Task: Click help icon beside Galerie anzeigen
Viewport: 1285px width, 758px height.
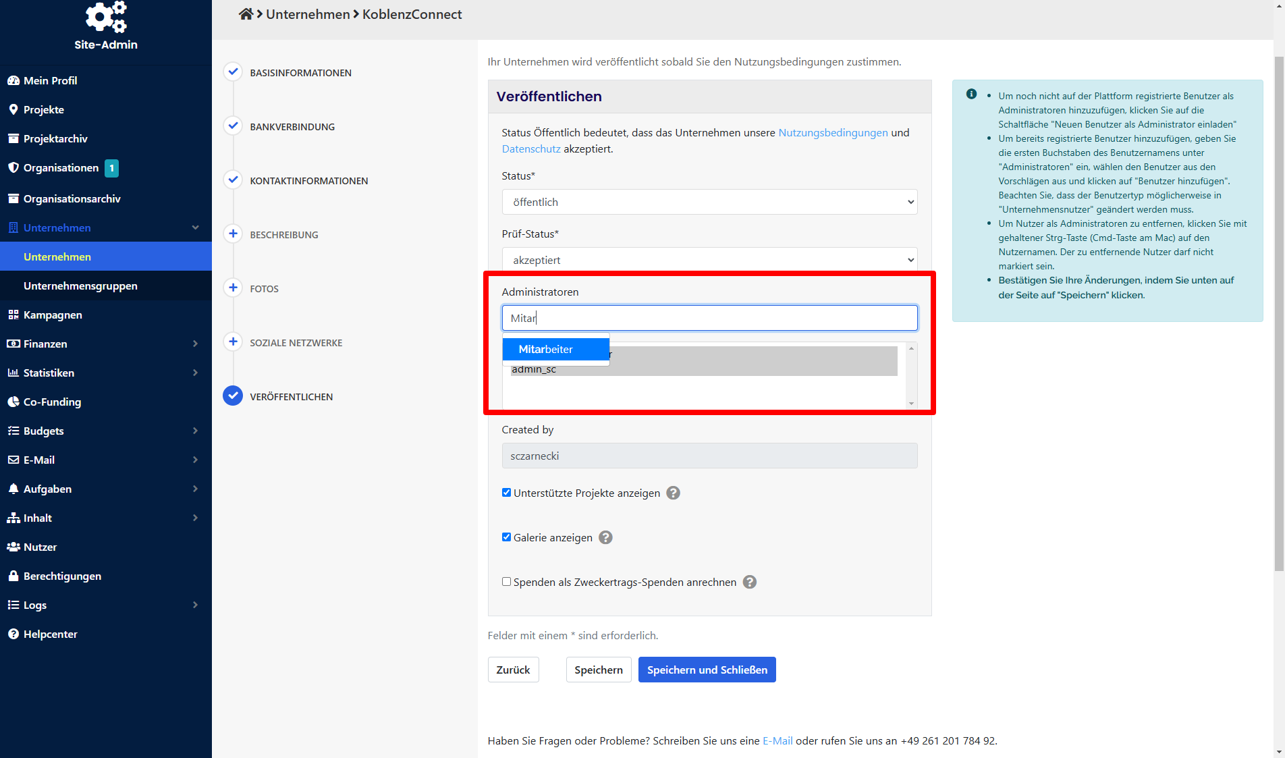Action: [x=605, y=537]
